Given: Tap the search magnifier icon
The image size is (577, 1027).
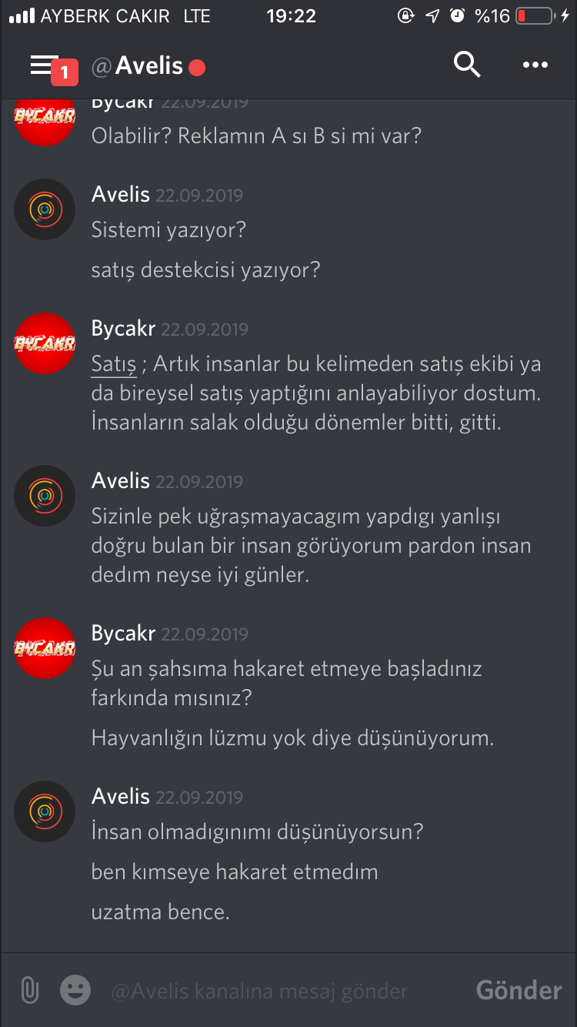Looking at the screenshot, I should 467,65.
